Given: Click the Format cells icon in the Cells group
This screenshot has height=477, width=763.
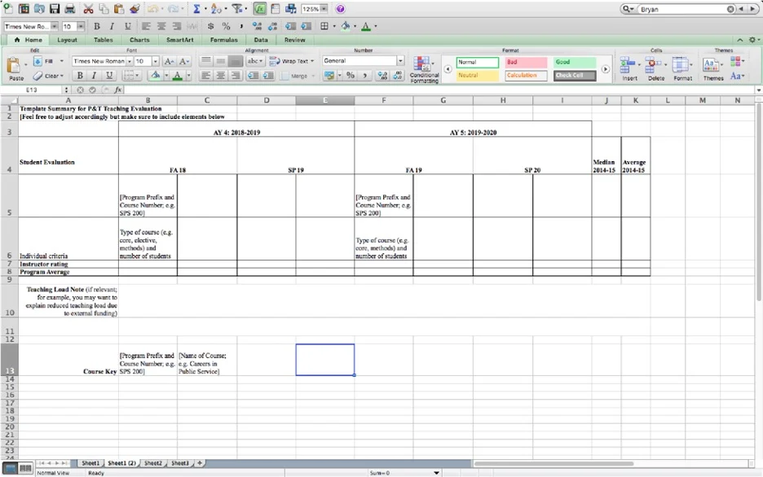Looking at the screenshot, I should click(x=682, y=68).
